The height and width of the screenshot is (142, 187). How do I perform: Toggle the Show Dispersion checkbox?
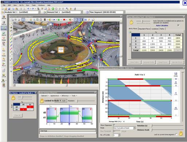pos(114,125)
